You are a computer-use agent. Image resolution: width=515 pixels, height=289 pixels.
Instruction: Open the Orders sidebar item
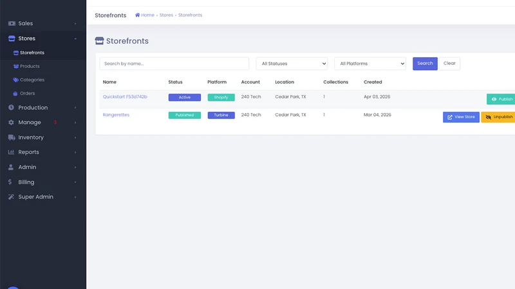click(27, 93)
